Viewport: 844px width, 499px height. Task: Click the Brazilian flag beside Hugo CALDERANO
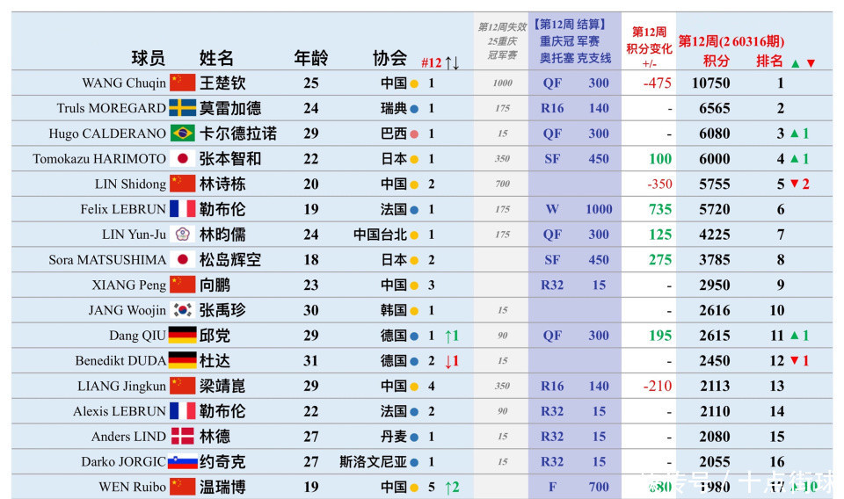182,134
